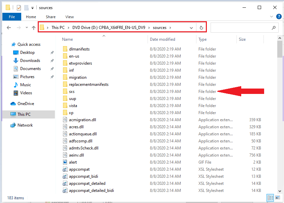Switch to the View ribbon tab
The height and width of the screenshot is (203, 284).
(x=69, y=17)
